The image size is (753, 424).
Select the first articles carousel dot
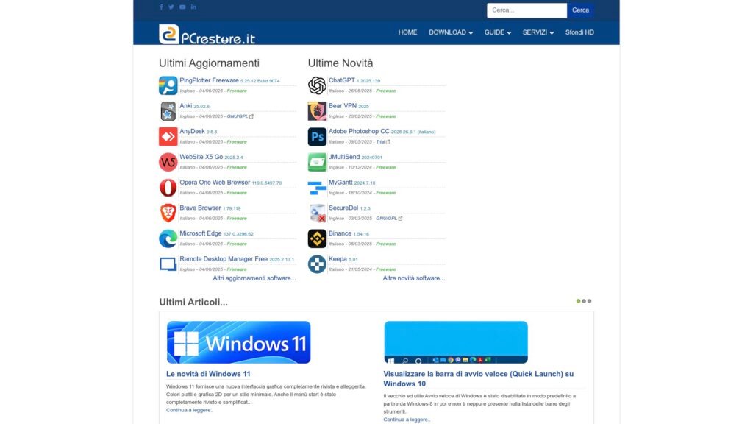point(578,301)
